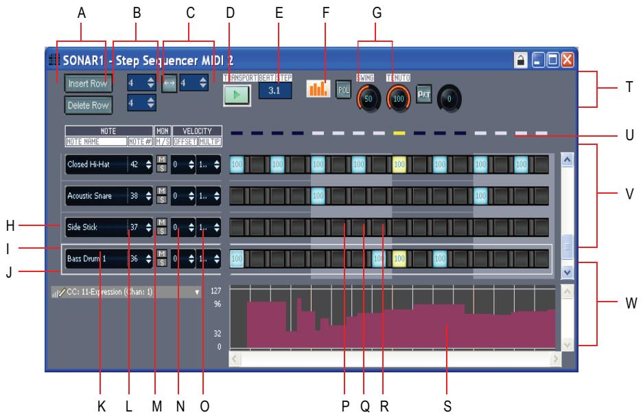Click the Delete Row button
643x417 pixels.
coord(88,105)
